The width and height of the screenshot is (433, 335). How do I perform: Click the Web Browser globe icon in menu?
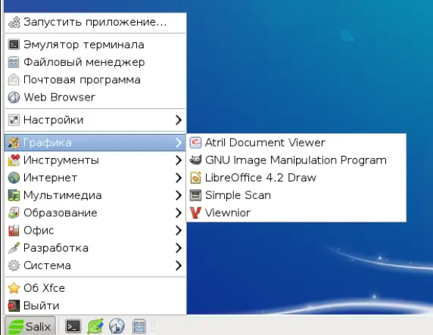coord(14,97)
